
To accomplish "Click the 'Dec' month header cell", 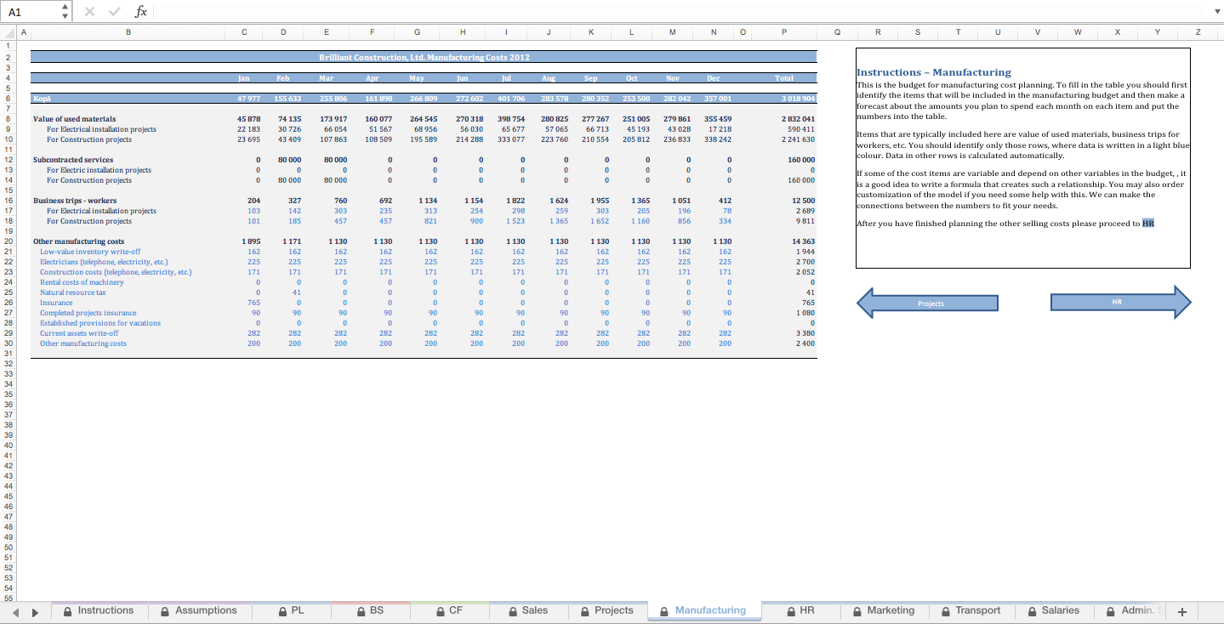I will [713, 78].
